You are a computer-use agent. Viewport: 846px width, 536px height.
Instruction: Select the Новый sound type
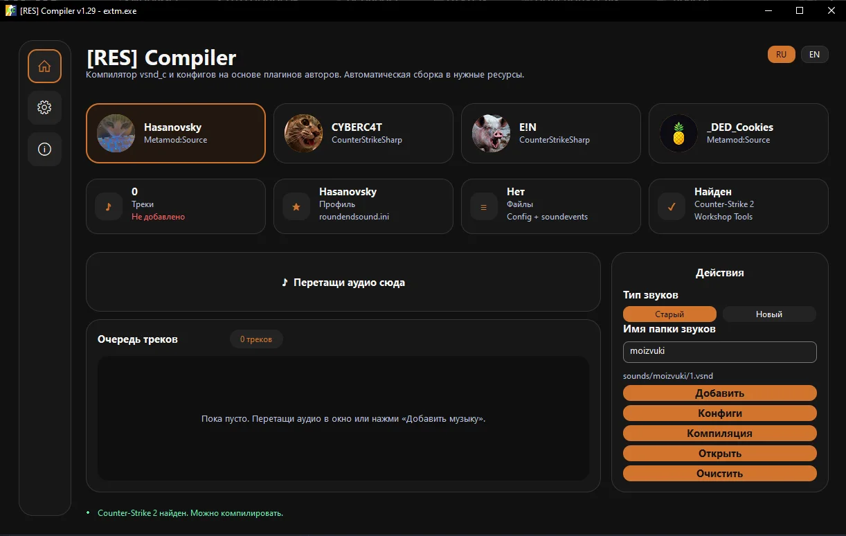[x=769, y=314]
